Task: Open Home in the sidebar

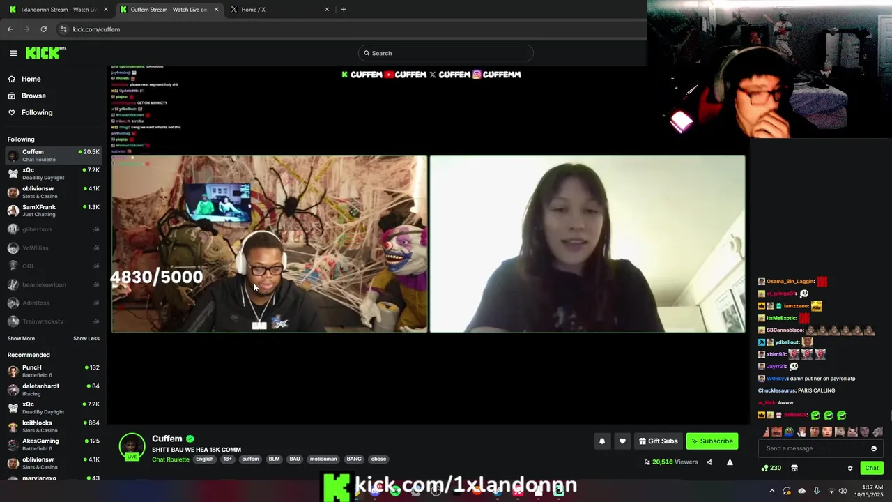Action: click(31, 79)
